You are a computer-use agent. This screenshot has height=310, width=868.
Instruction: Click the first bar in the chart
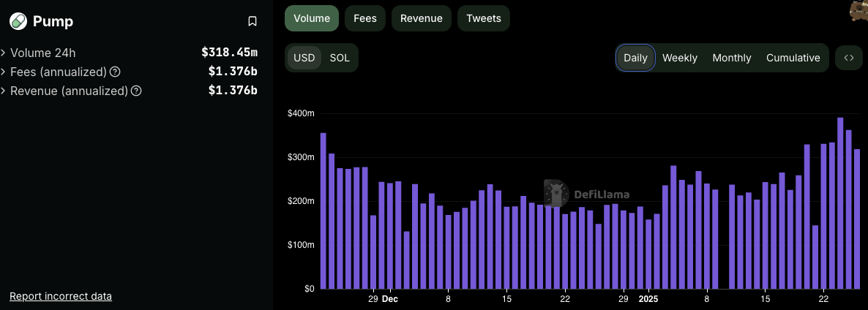pyautogui.click(x=323, y=211)
